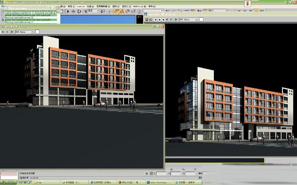Open the Help menu after MAXScript
297x185 pixels.
coord(152,6)
